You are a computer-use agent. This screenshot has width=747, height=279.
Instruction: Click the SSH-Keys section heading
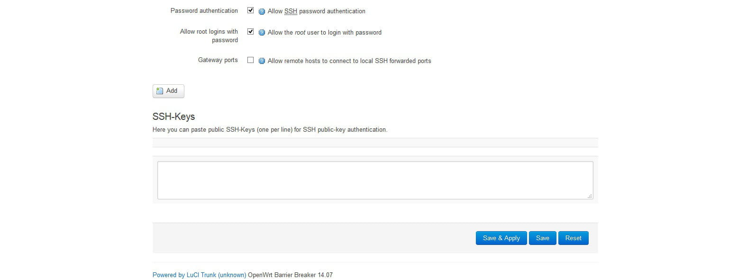[173, 117]
